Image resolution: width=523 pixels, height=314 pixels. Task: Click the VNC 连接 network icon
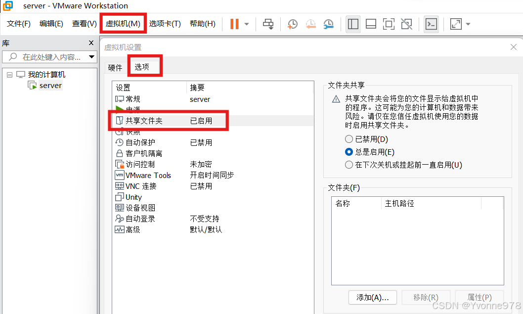pyautogui.click(x=120, y=186)
